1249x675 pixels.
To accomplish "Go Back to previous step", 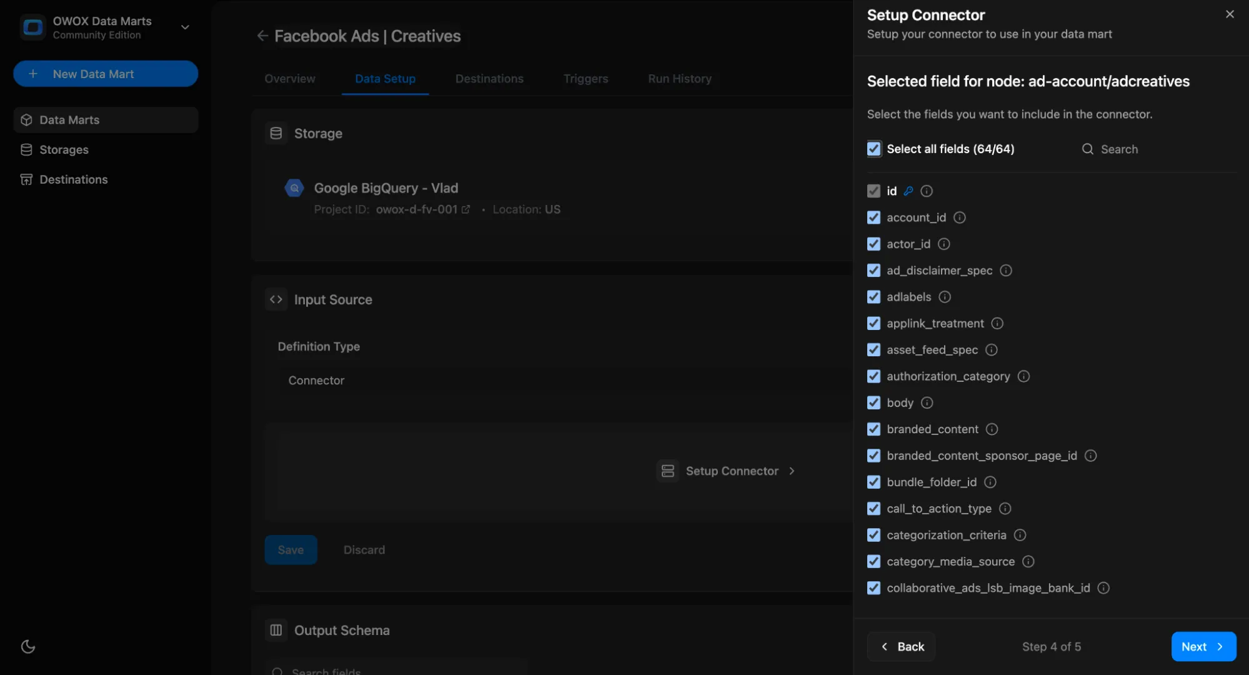I will pos(901,647).
